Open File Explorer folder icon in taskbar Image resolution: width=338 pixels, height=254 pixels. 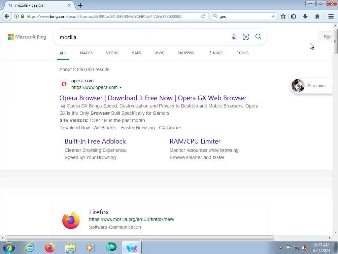71,247
